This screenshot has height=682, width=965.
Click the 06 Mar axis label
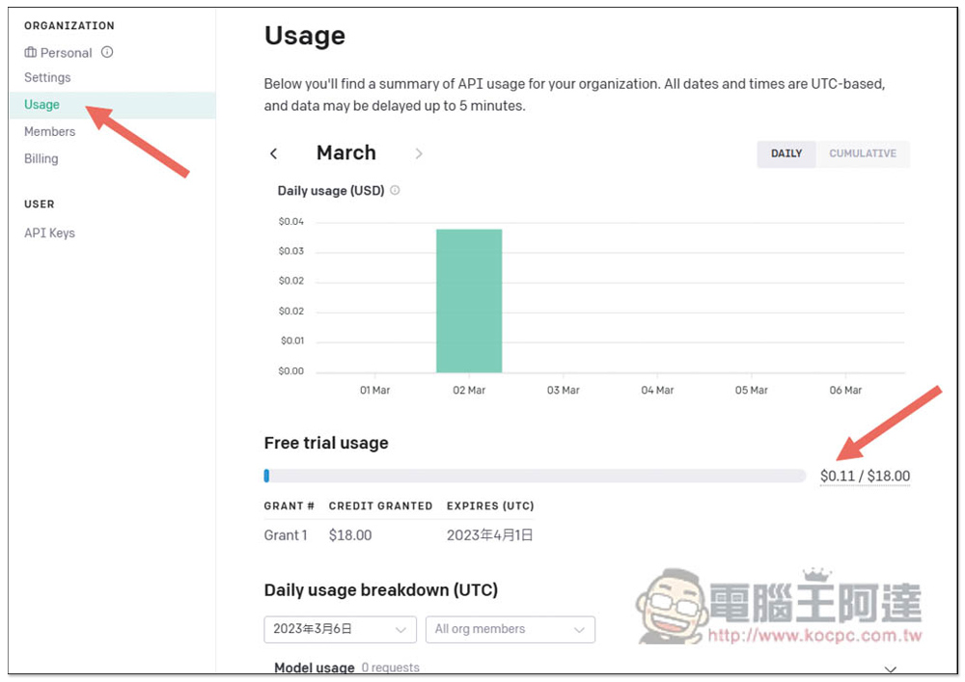(x=845, y=391)
